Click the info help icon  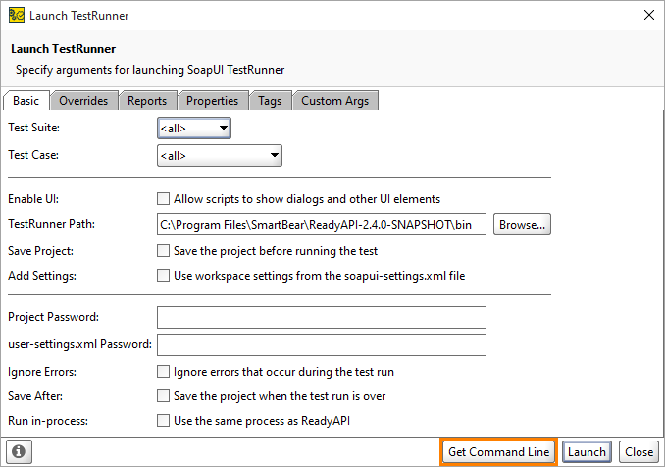pos(19,451)
